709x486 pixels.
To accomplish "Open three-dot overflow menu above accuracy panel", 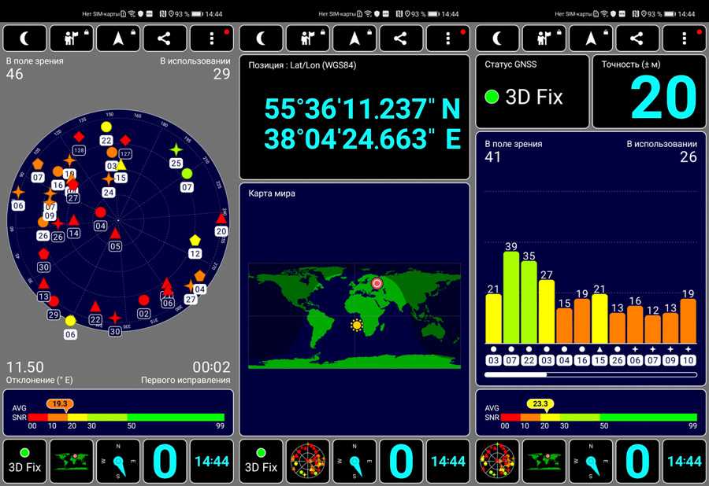I will coord(684,38).
